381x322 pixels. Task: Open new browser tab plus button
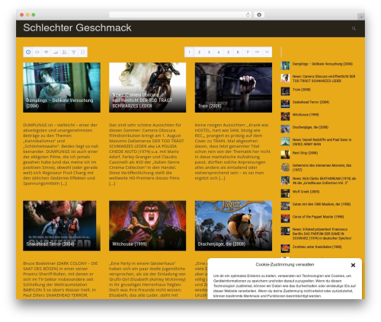tap(361, 17)
